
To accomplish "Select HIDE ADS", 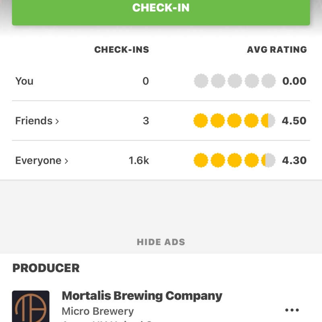I will tap(161, 242).
